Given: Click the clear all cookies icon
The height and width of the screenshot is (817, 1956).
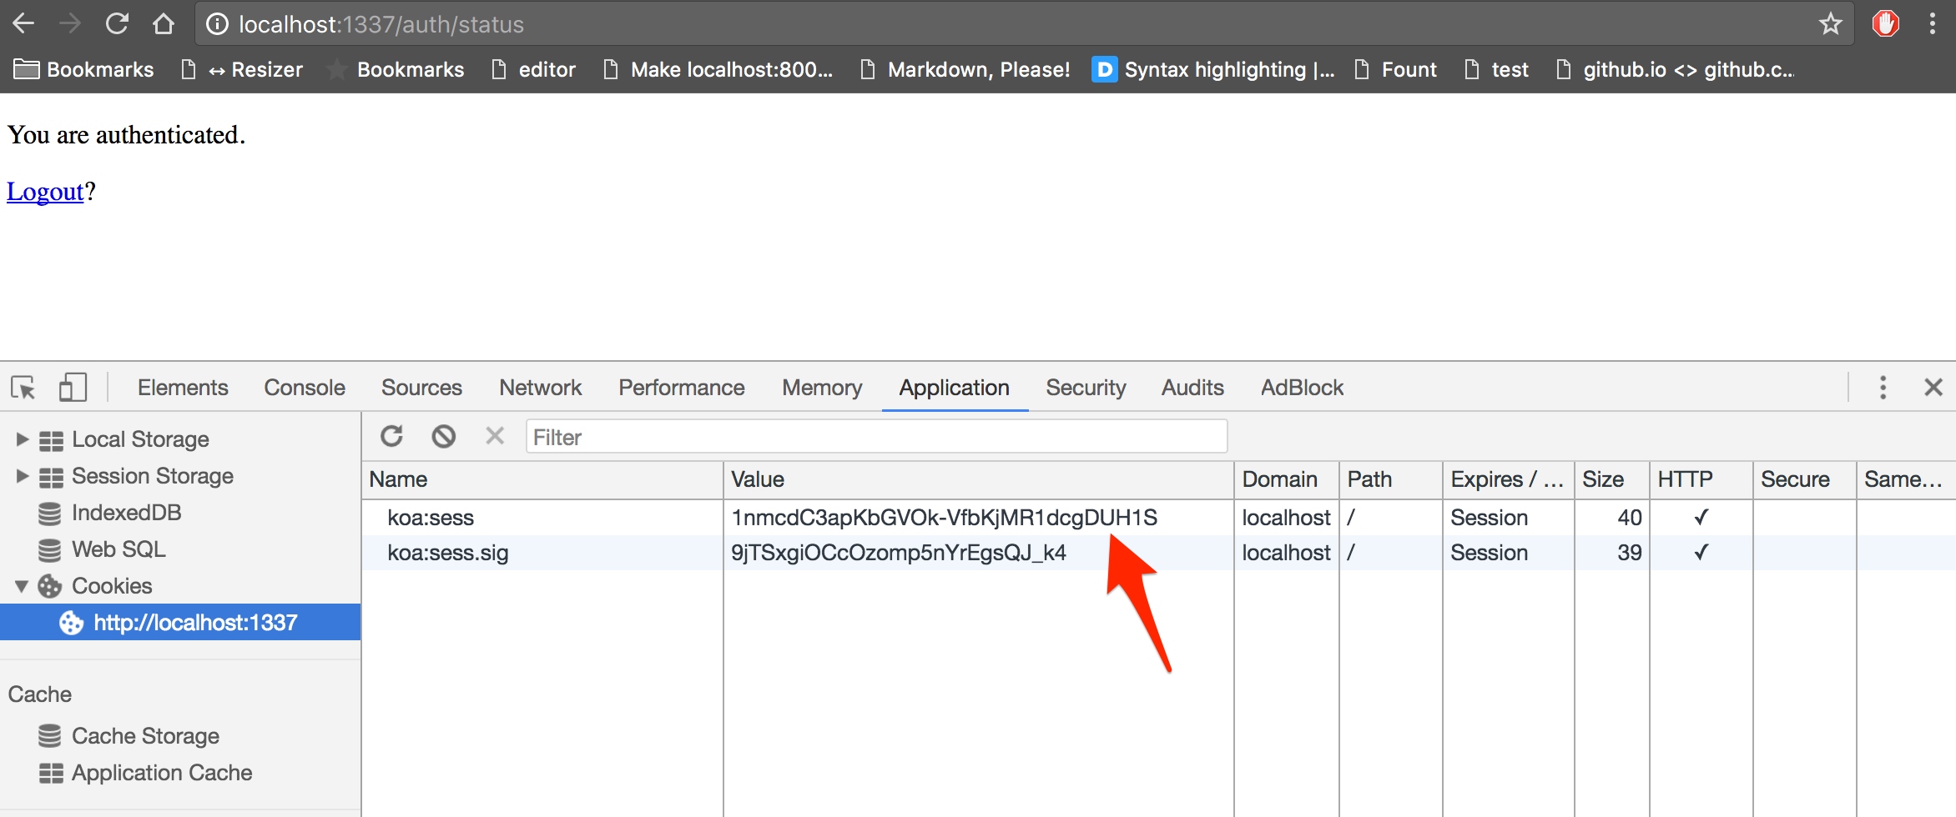Looking at the screenshot, I should pos(443,436).
